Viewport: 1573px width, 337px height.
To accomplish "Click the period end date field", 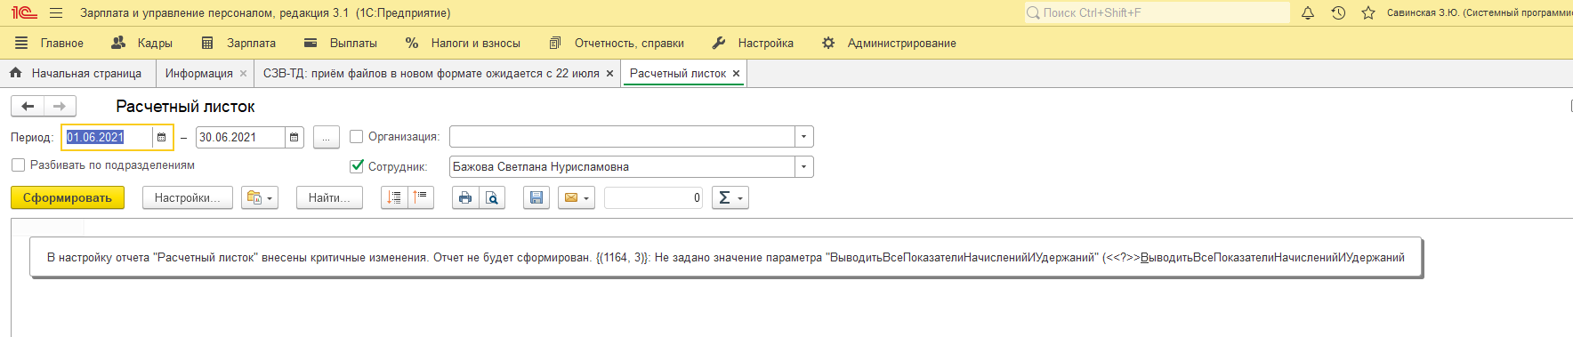I will [240, 137].
